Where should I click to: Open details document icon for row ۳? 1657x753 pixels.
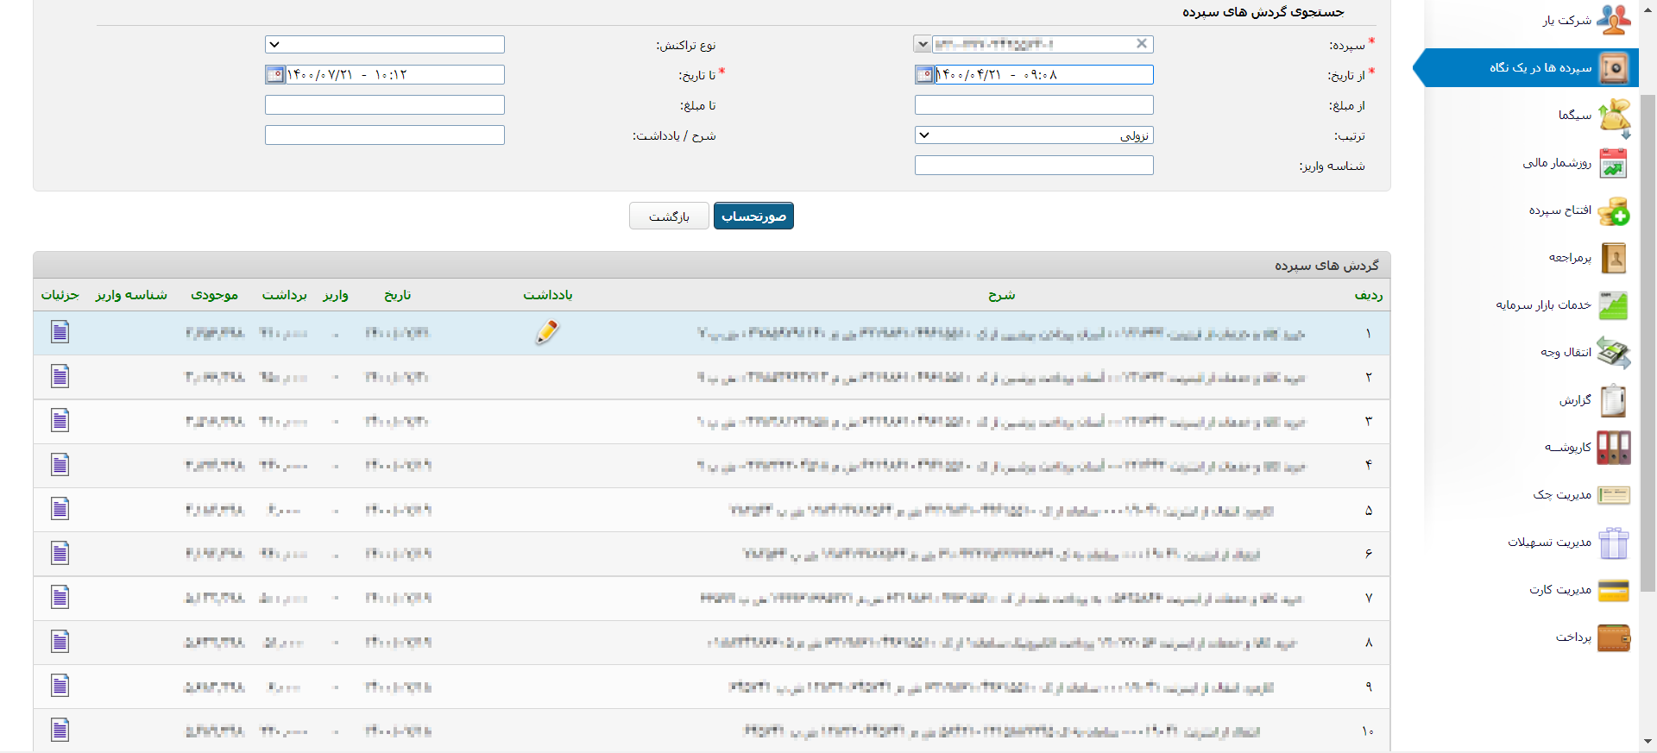[x=60, y=420]
